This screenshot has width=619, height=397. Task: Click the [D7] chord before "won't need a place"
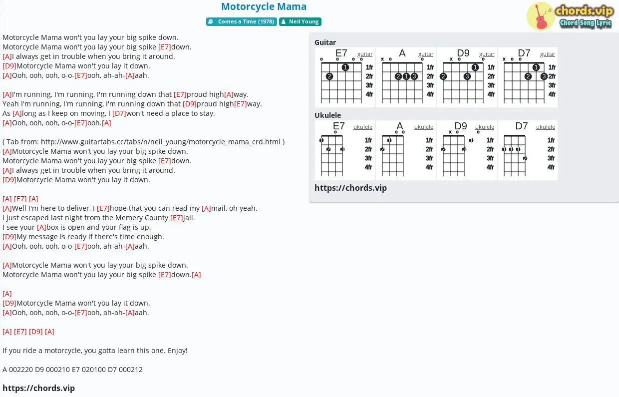pos(119,113)
